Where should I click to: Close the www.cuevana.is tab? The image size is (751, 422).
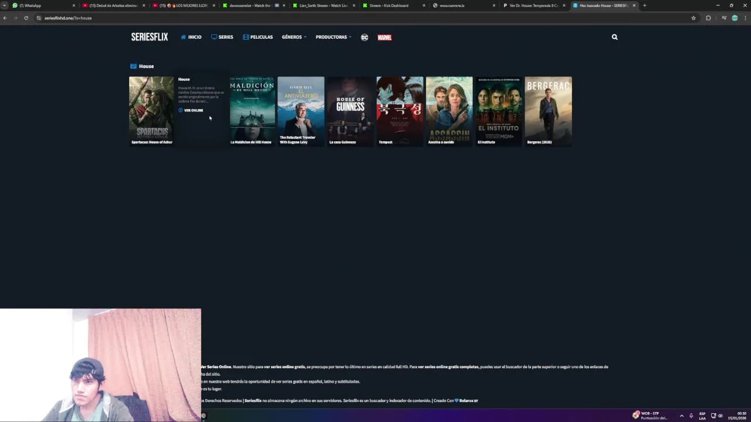[494, 5]
